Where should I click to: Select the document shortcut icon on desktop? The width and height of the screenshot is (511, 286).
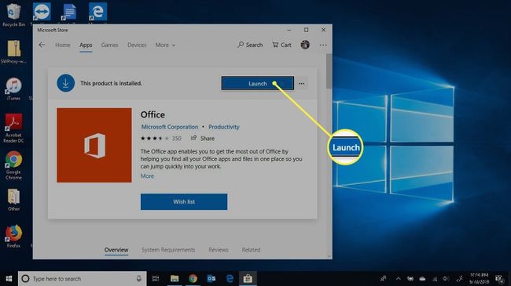pos(69,13)
